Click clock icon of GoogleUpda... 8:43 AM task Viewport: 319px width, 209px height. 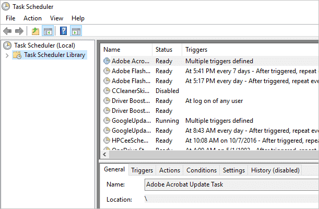point(107,130)
